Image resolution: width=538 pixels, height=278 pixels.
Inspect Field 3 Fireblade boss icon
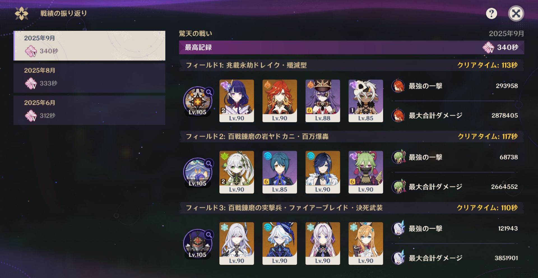pos(198,244)
